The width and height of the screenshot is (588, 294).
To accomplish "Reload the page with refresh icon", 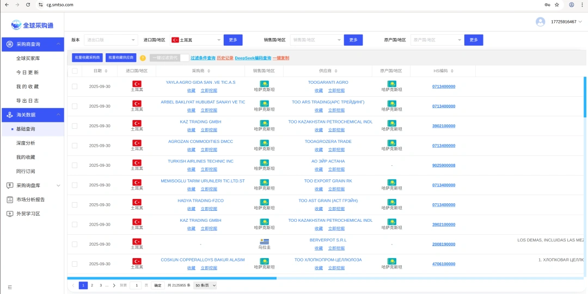I will point(28,5).
